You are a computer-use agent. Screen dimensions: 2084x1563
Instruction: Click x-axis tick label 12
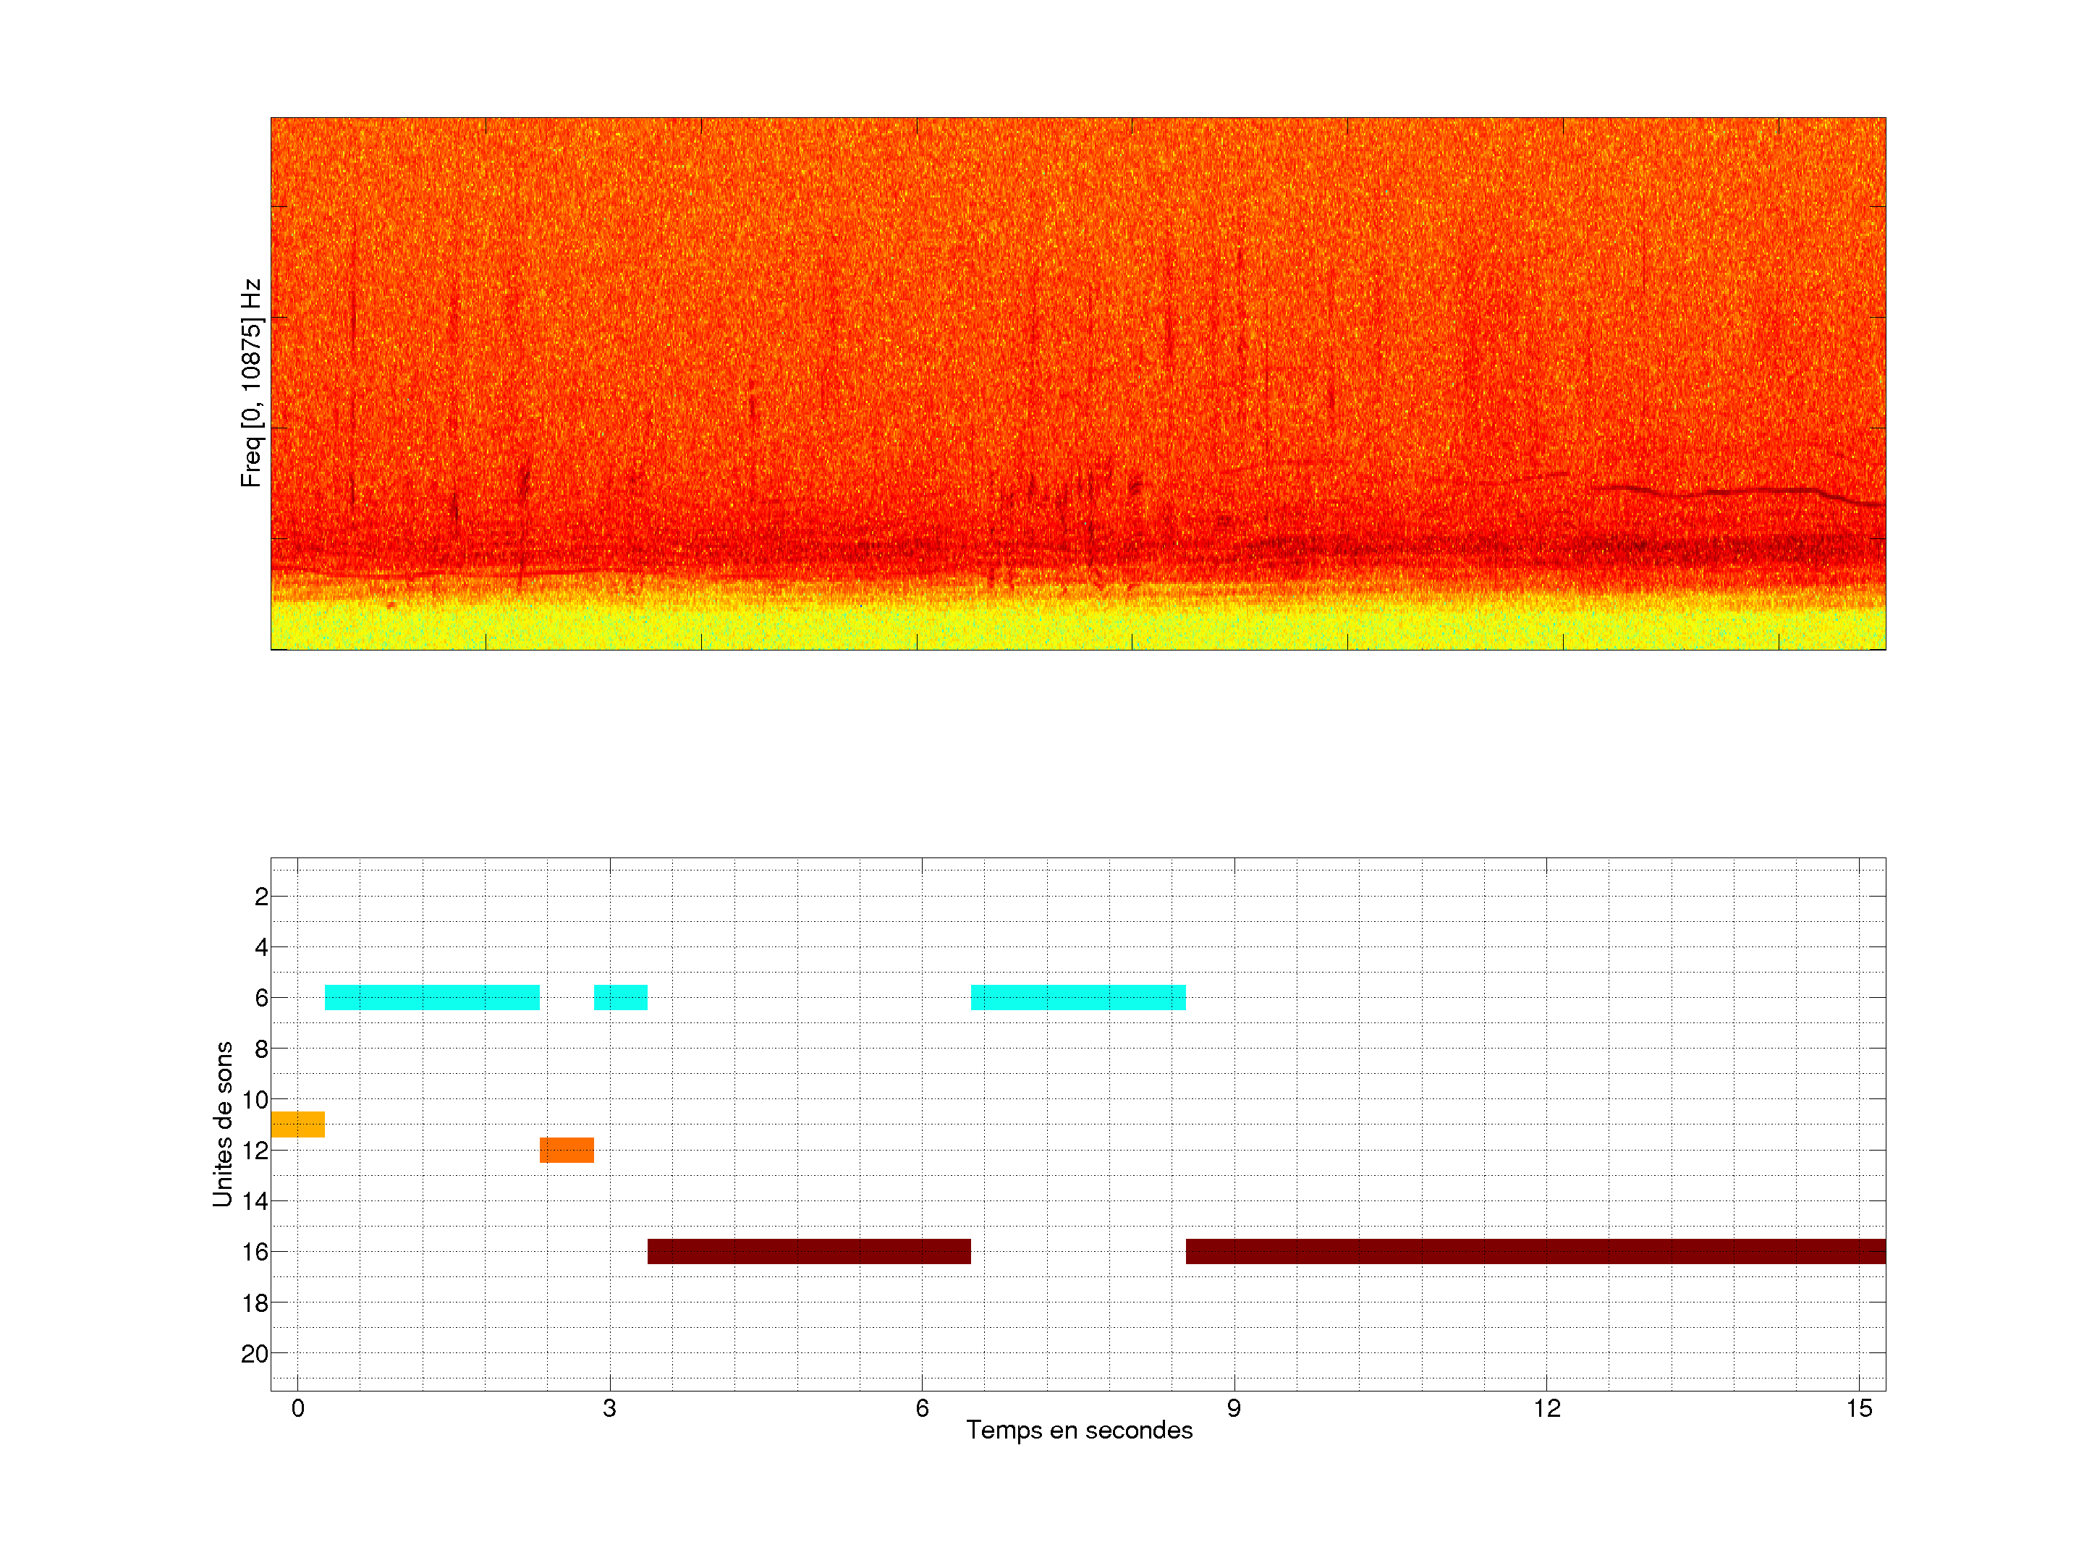coord(1546,1408)
